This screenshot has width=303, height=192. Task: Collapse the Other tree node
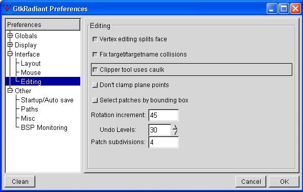10,91
